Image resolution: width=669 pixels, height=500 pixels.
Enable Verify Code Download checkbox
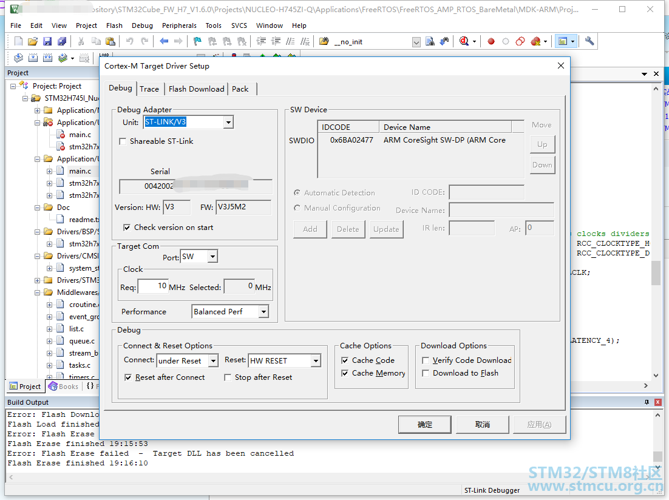tap(426, 360)
